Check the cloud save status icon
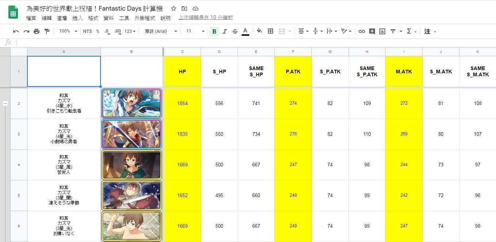The height and width of the screenshot is (242, 496). 196,8
